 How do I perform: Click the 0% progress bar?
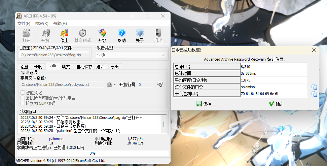[x=93, y=153]
